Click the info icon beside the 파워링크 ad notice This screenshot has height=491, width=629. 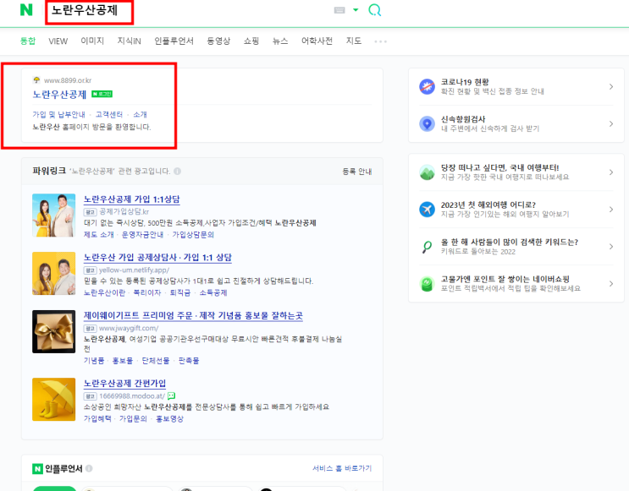[x=177, y=172]
